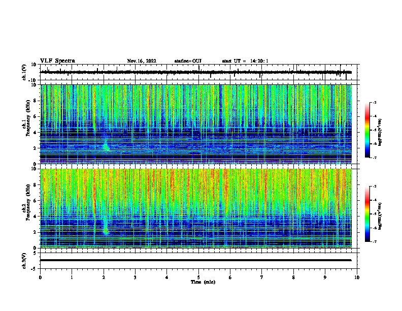The image size is (402, 311).
Task: Click the bright burst near 2 min in ch.2 spectrogram
Action: tap(106, 227)
